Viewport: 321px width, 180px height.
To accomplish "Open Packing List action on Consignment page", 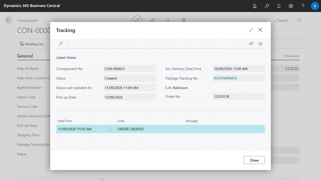I will 33,44.
